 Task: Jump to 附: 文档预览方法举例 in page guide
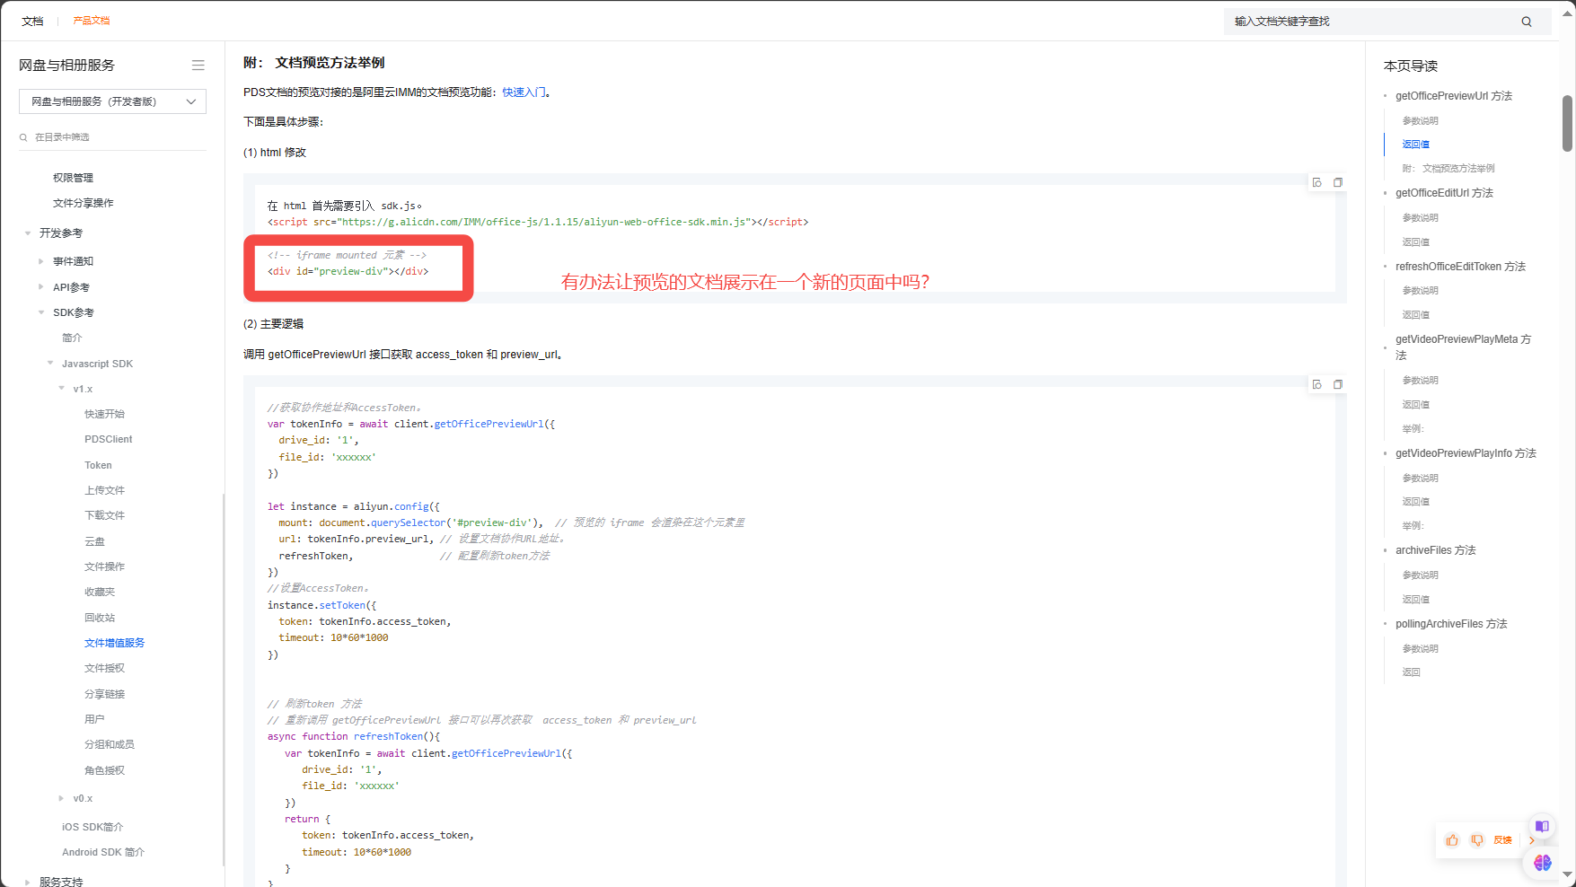click(1448, 168)
